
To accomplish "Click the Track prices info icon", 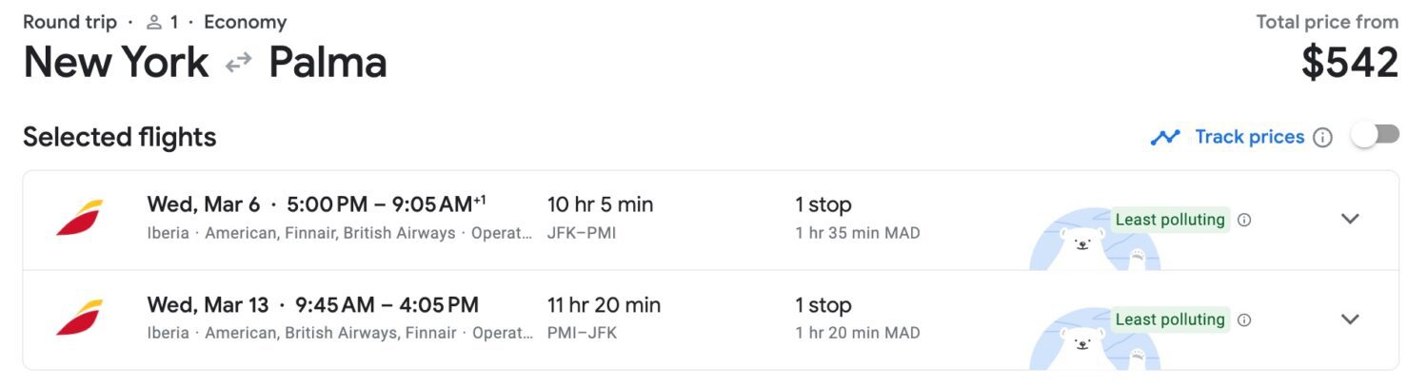I will (1322, 138).
